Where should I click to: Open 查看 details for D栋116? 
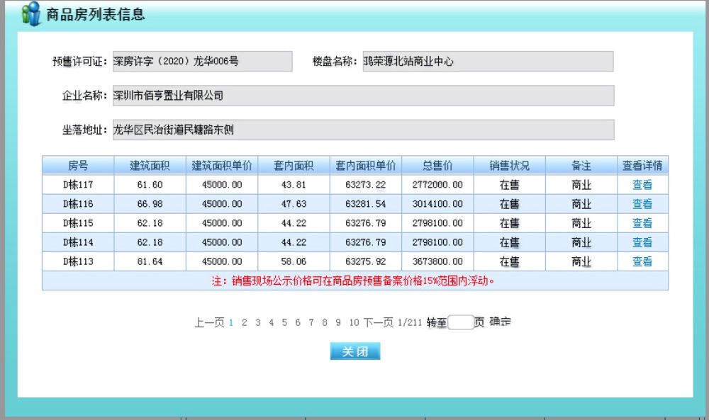pos(642,204)
